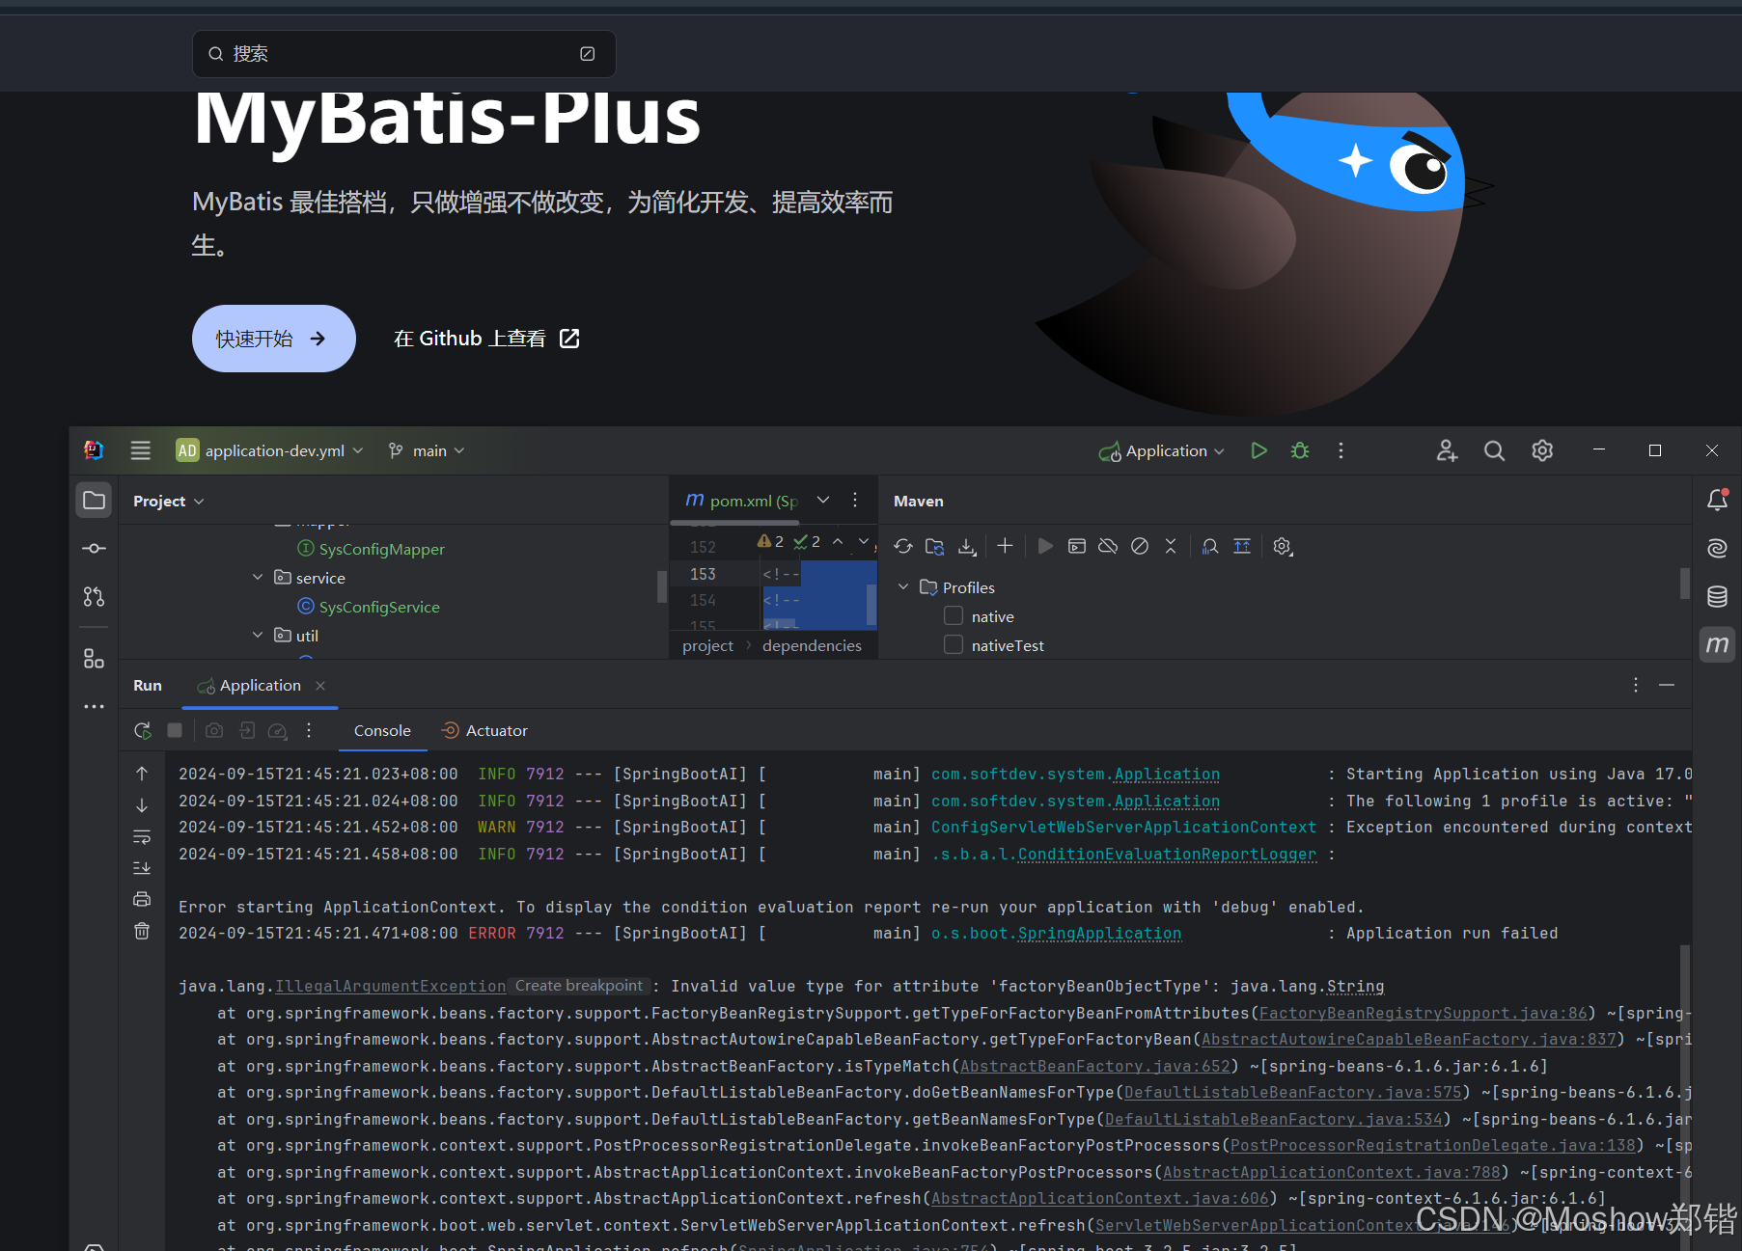
Task: Rerun the Application in Run panel
Action: coord(142,730)
